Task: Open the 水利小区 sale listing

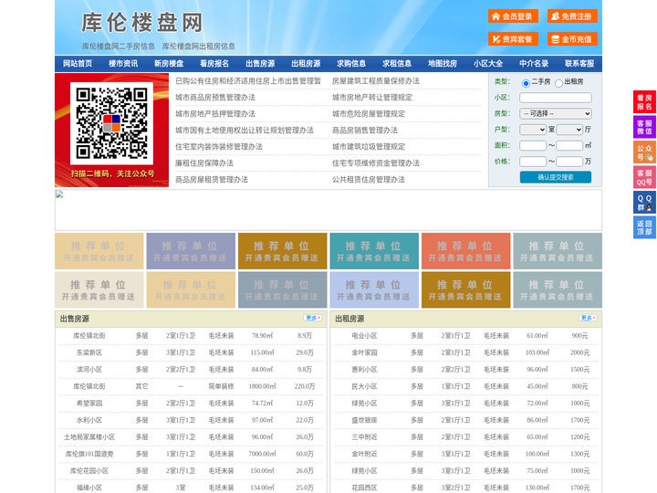Action: [89, 420]
